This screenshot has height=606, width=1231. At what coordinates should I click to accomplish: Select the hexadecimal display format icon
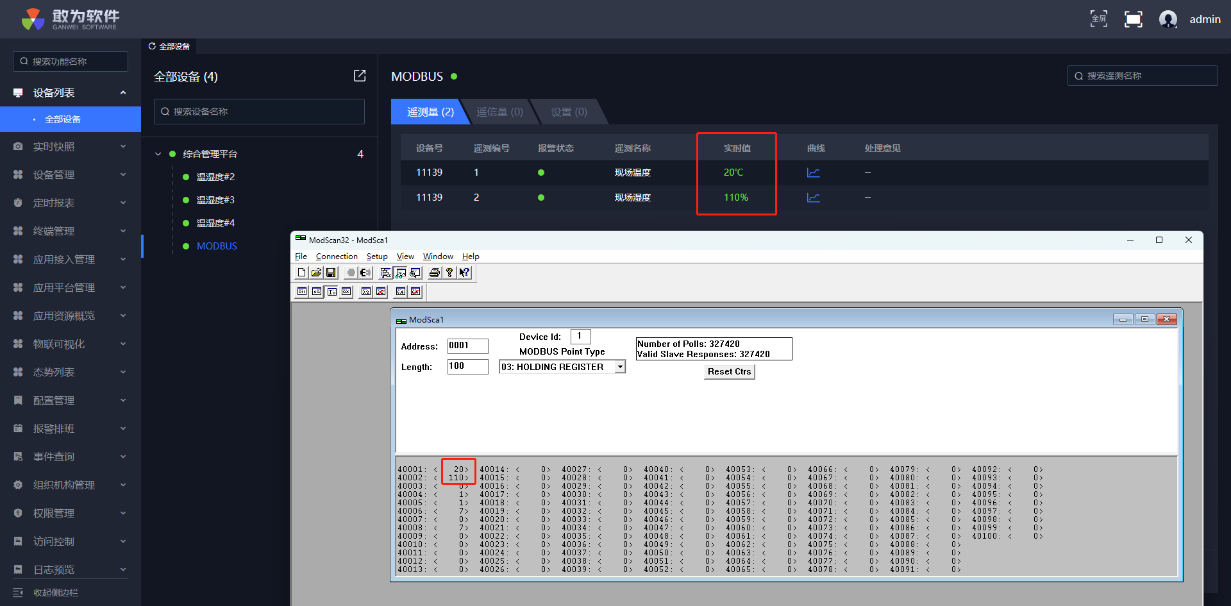346,292
